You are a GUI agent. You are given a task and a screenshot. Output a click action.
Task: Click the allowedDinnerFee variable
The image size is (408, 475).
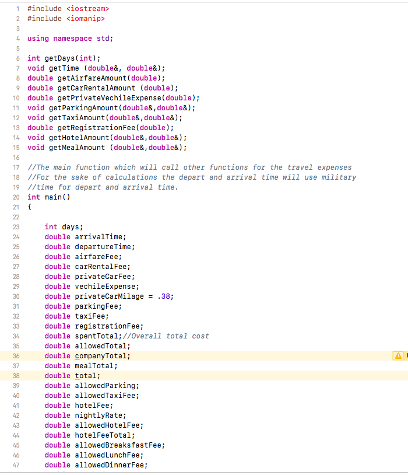coord(109,465)
